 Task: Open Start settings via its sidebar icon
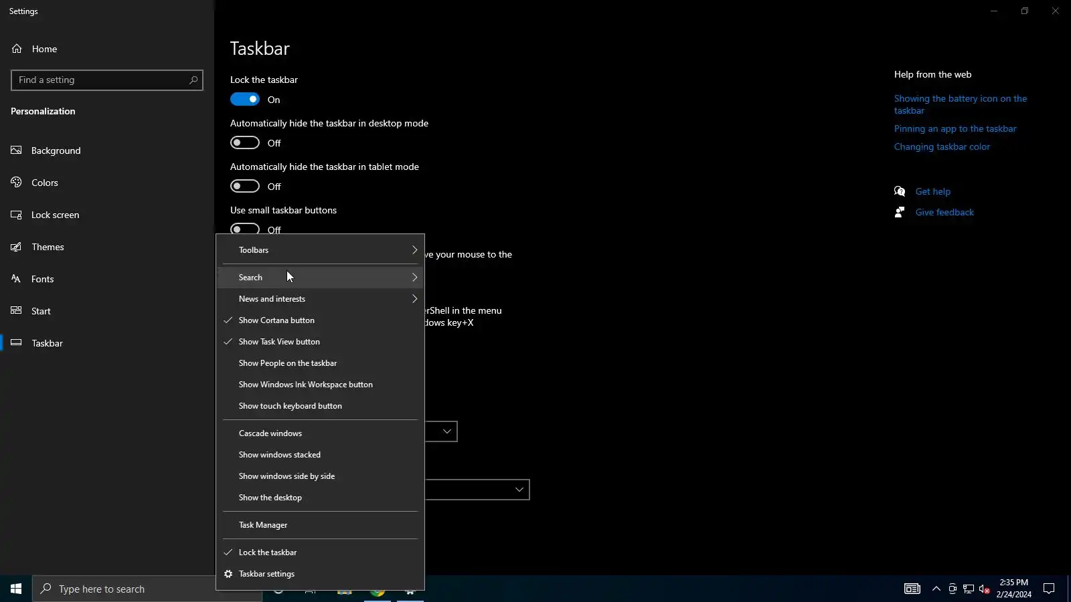tap(17, 311)
